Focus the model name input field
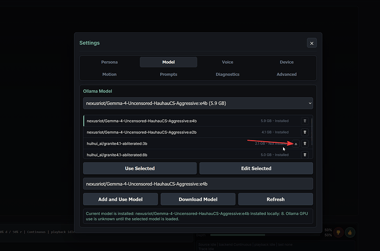Image resolution: width=380 pixels, height=251 pixels. pos(198,184)
